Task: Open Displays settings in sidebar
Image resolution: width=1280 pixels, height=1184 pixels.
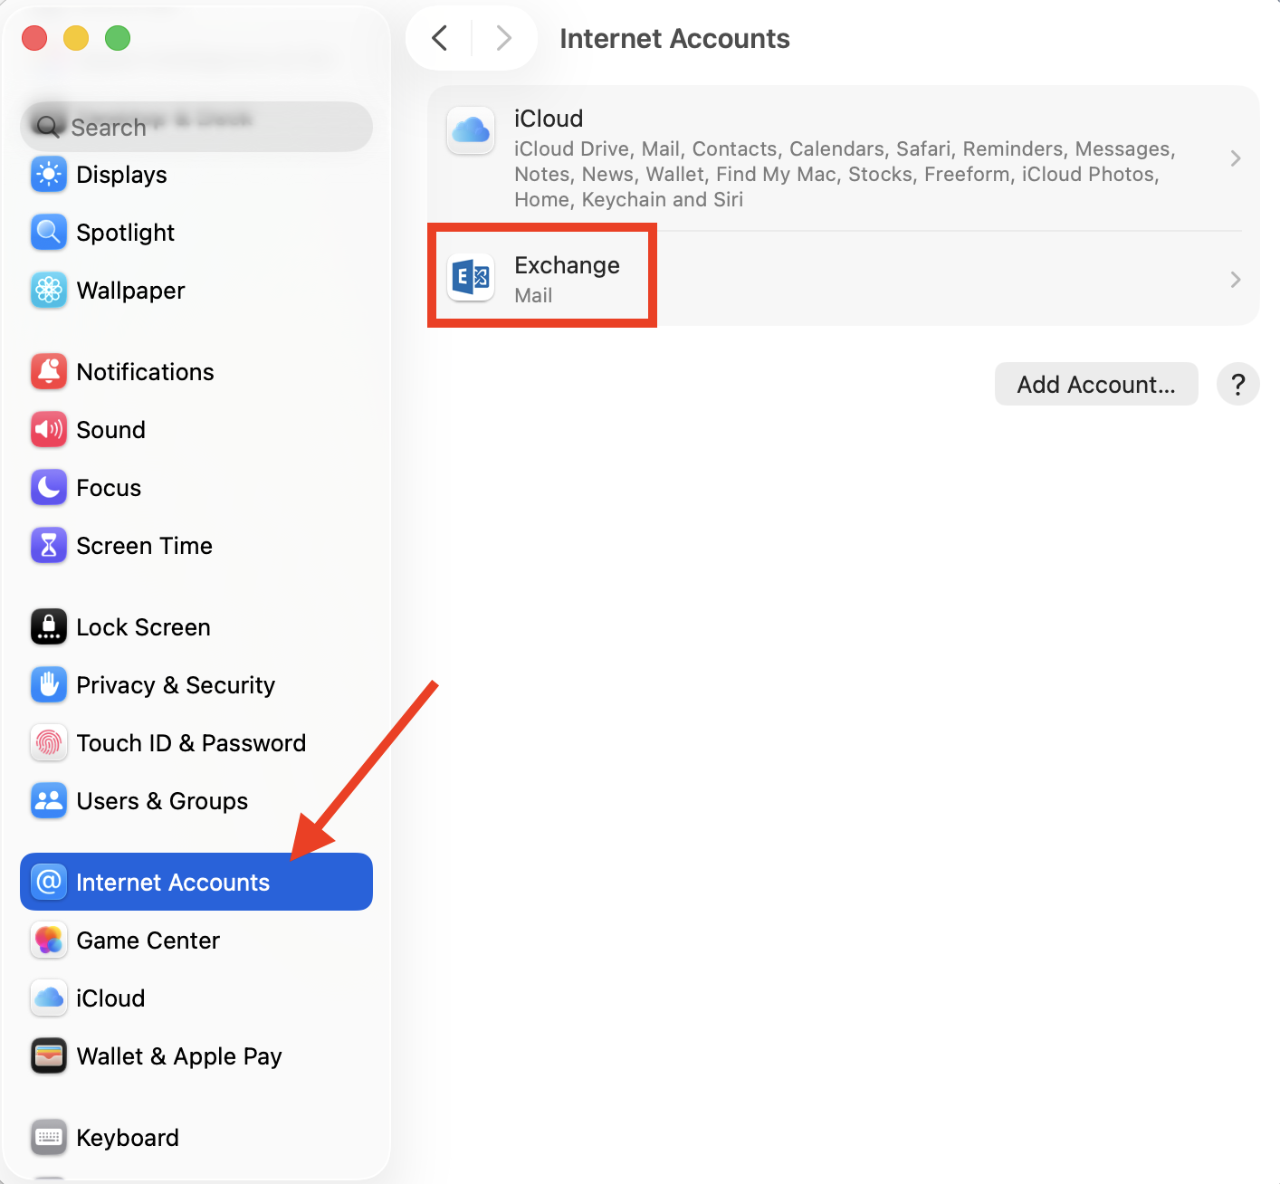Action: point(122,175)
